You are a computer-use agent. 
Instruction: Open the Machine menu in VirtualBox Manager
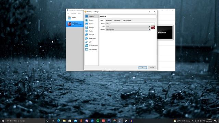(73, 13)
